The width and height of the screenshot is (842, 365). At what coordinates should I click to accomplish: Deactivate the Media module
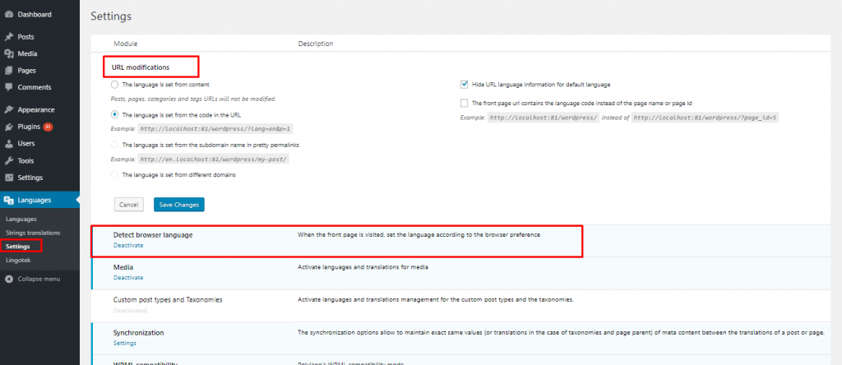pyautogui.click(x=128, y=278)
